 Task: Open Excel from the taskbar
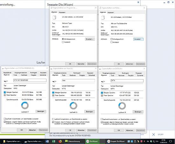coord(53,141)
